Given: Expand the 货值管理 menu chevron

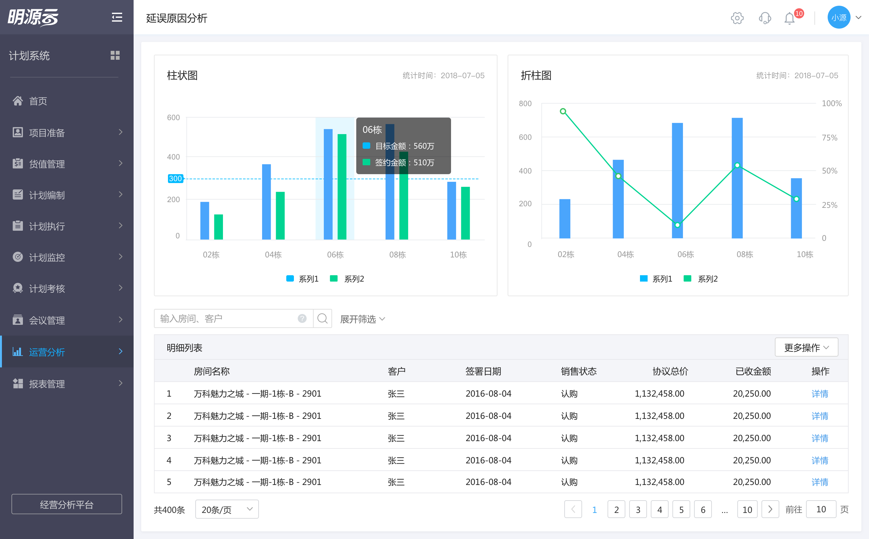Looking at the screenshot, I should click(121, 163).
